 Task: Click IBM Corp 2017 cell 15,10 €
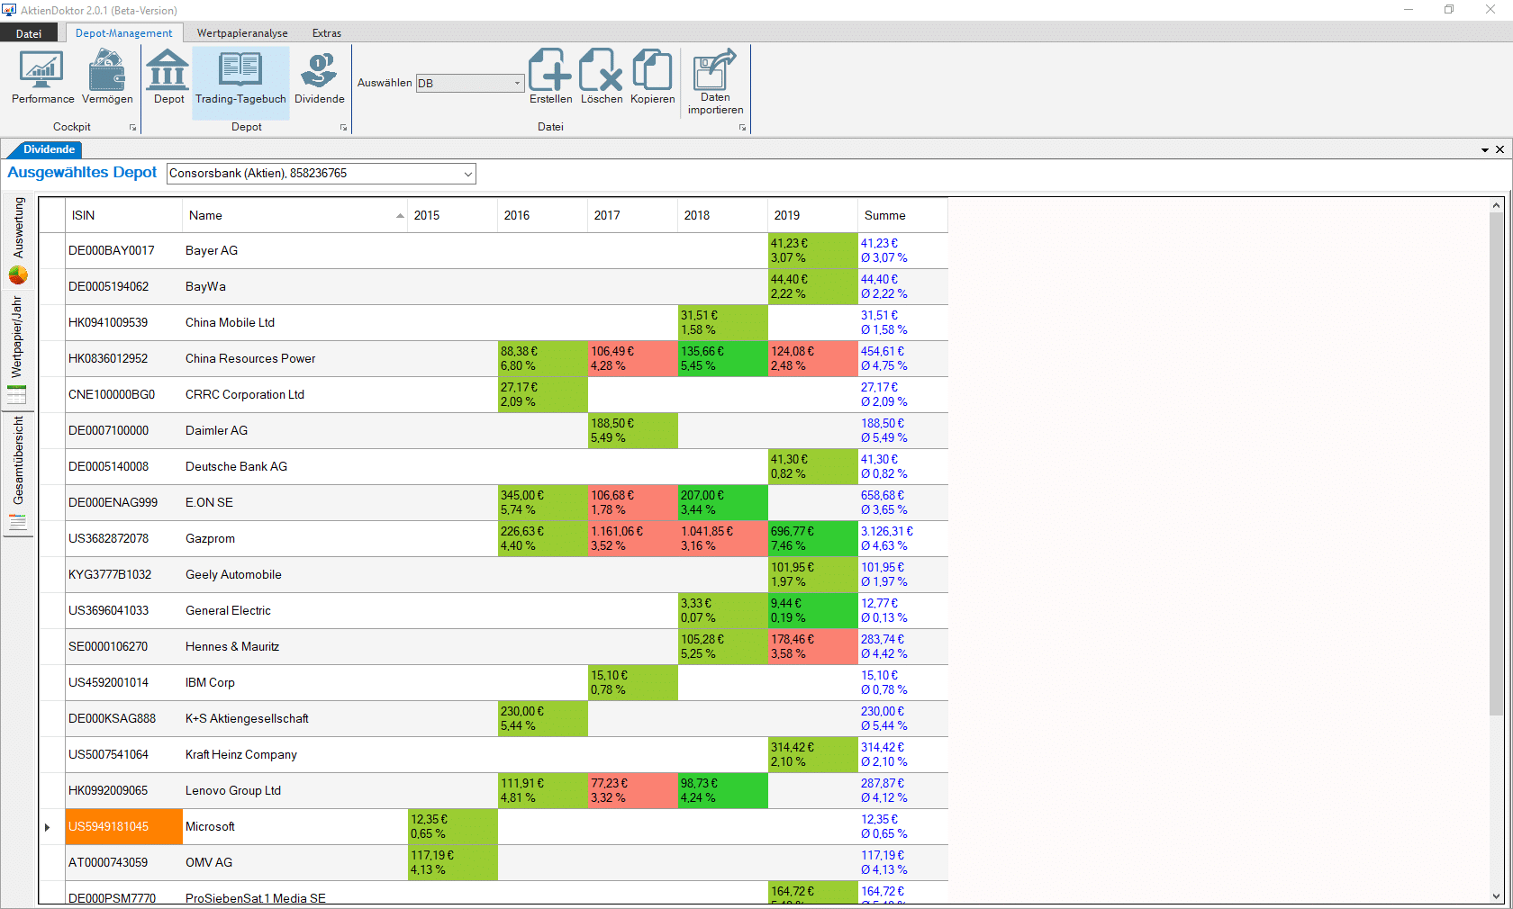[x=632, y=683]
